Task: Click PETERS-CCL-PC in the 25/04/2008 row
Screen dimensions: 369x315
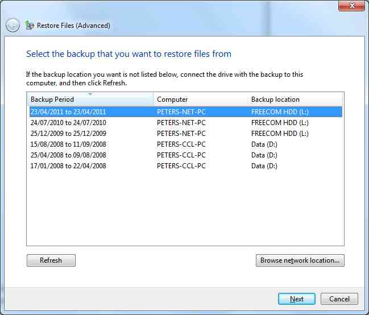Action: (181, 155)
